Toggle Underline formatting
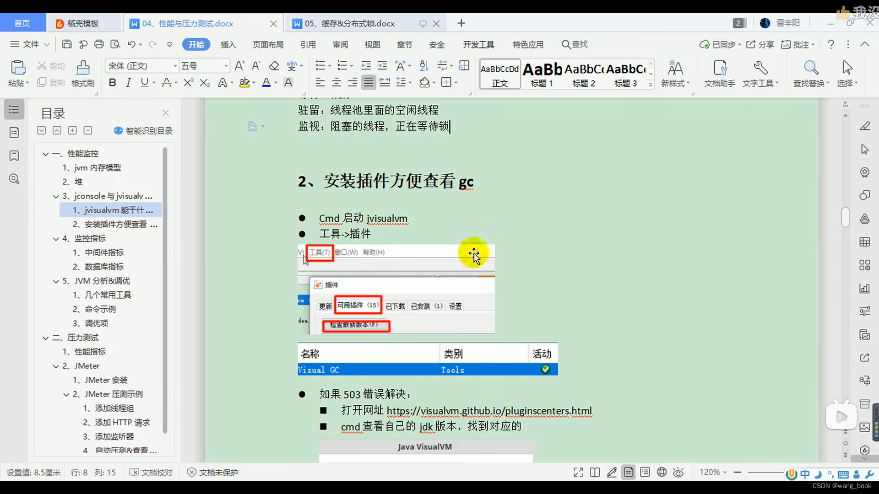Image resolution: width=879 pixels, height=494 pixels. pos(145,83)
